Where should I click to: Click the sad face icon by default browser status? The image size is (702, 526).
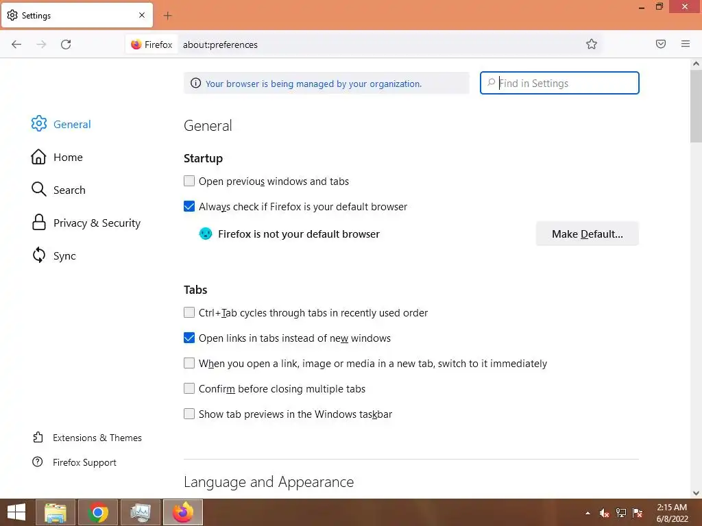(206, 234)
